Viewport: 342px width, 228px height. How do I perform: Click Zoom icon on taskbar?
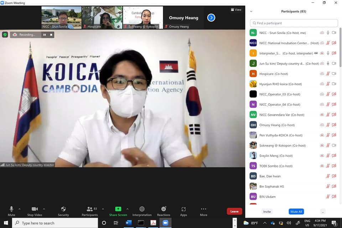[x=166, y=223]
